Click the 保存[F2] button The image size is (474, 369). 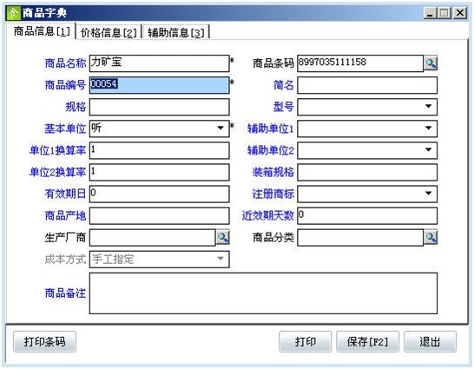click(x=367, y=342)
